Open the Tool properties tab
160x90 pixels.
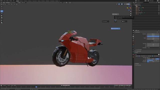[x=133, y=33]
